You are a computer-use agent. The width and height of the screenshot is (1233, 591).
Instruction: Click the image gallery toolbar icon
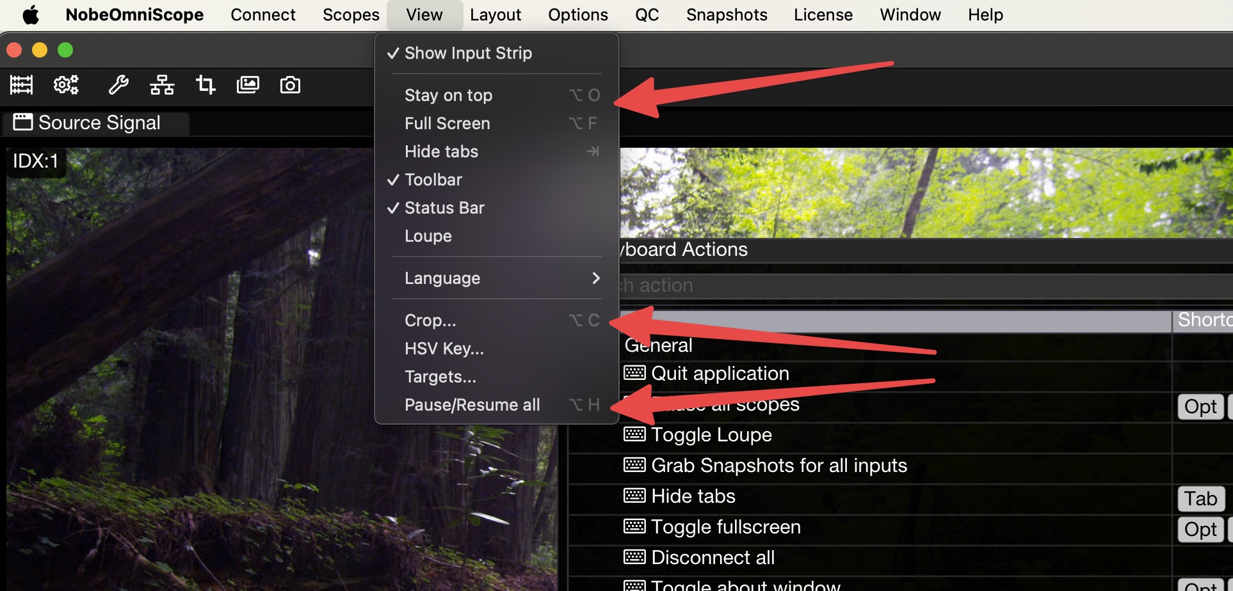click(x=248, y=84)
